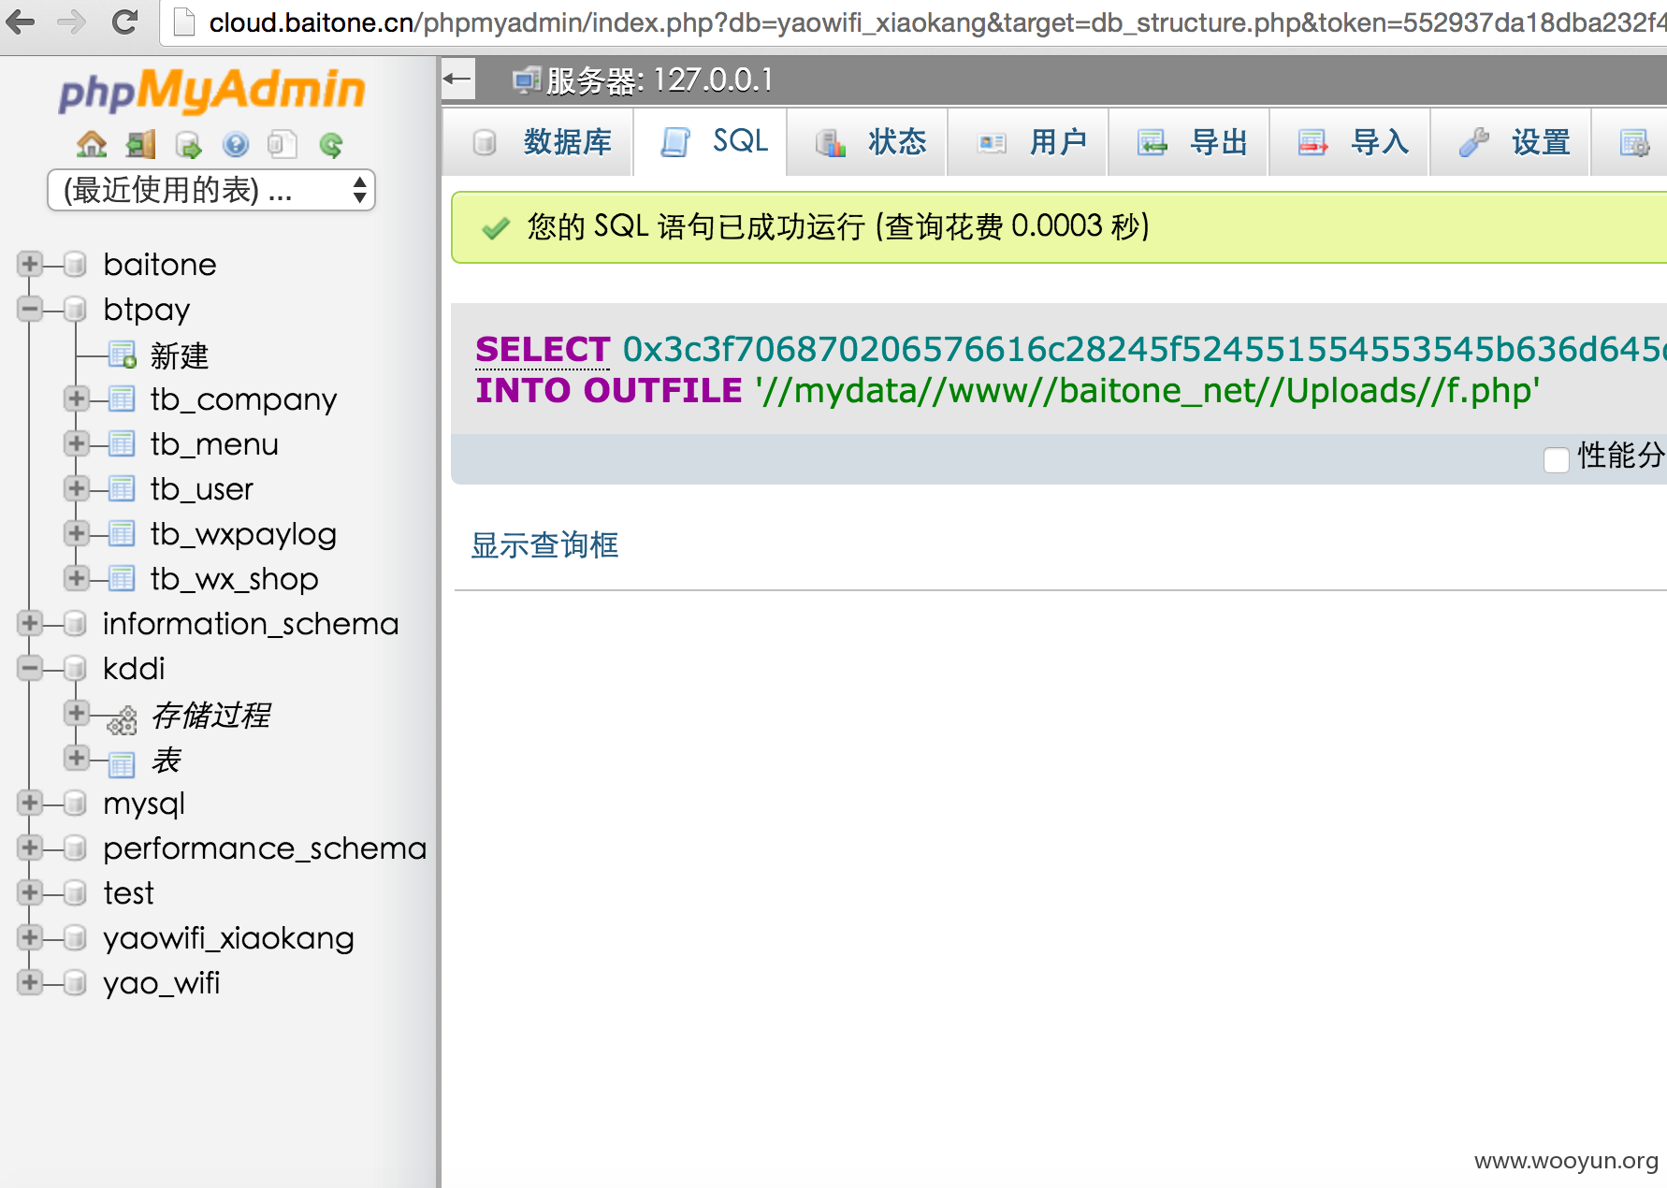Open phpMyAdmin documentation help icon

point(236,144)
